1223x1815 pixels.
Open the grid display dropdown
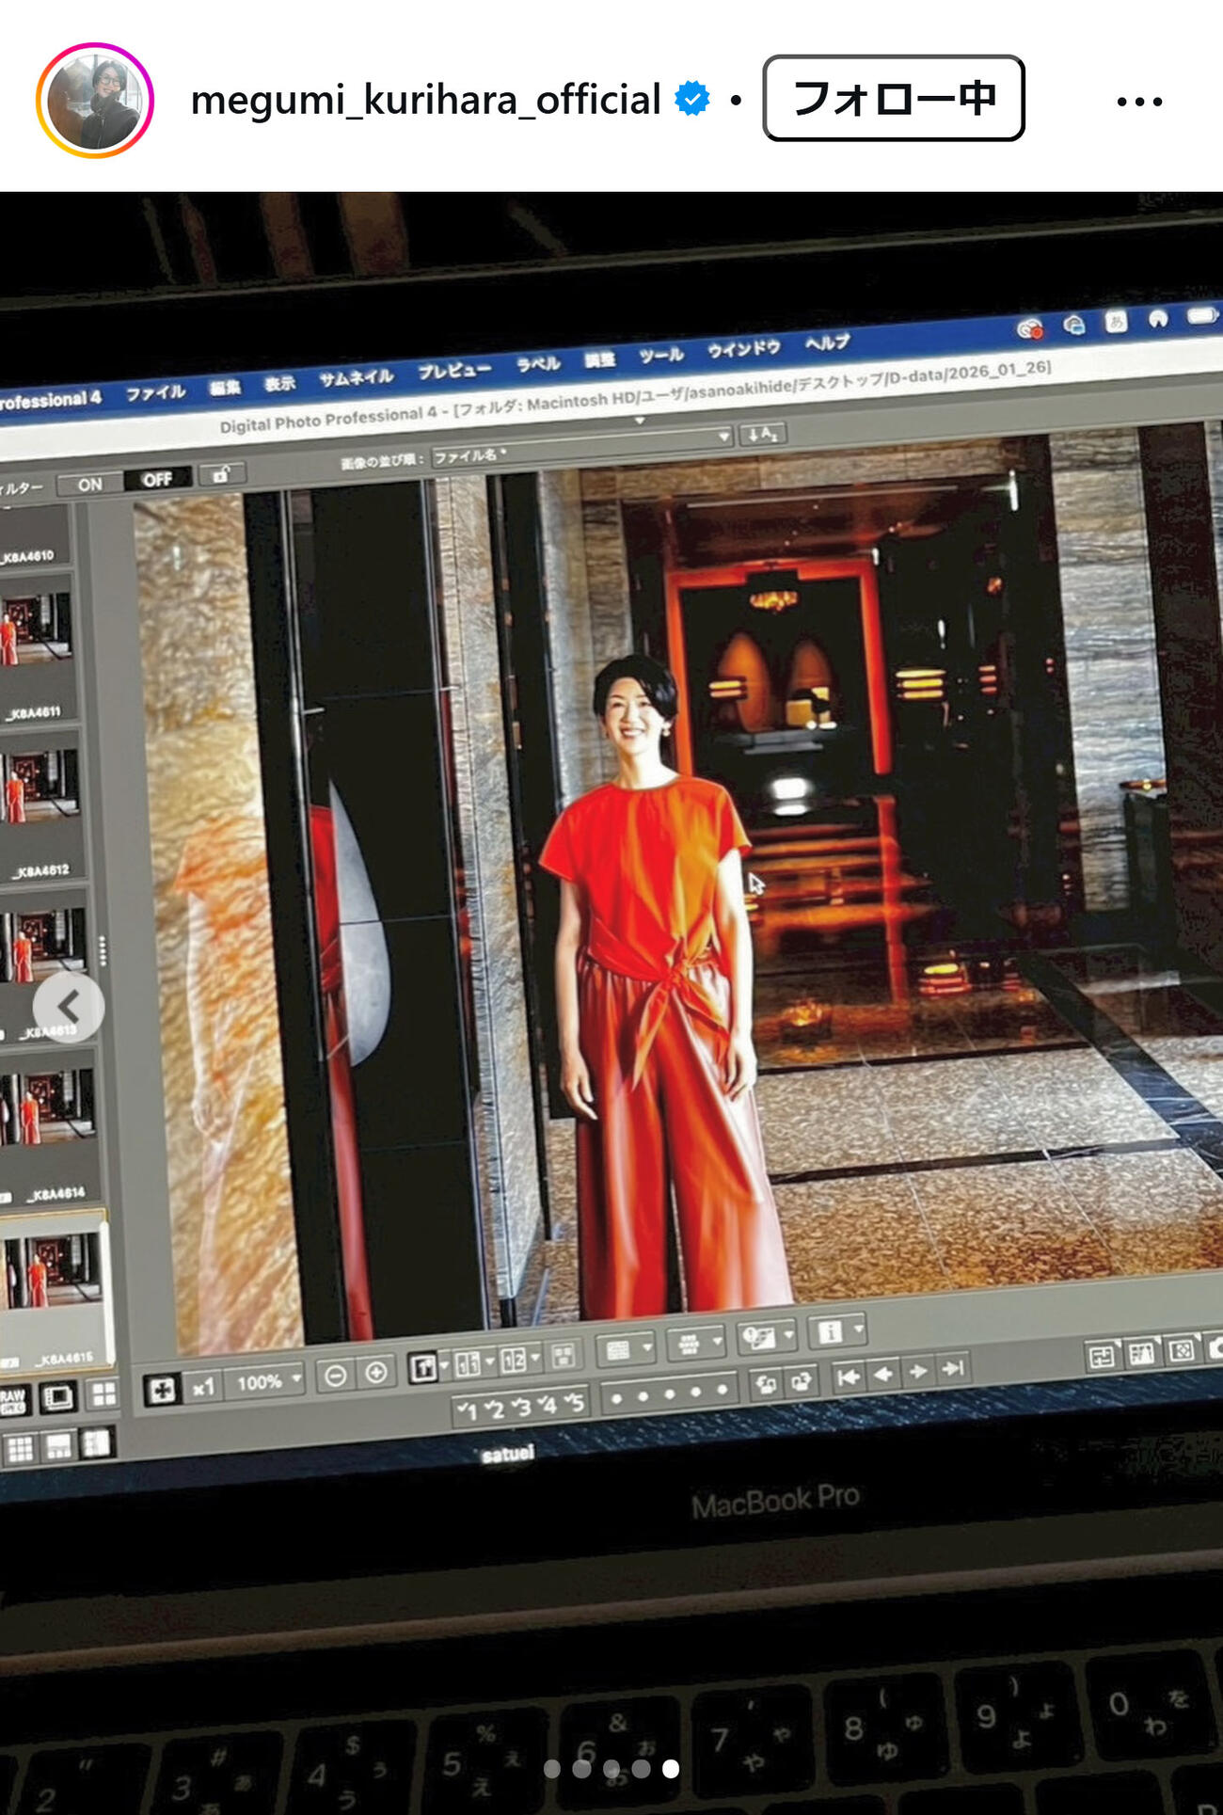[x=626, y=1350]
